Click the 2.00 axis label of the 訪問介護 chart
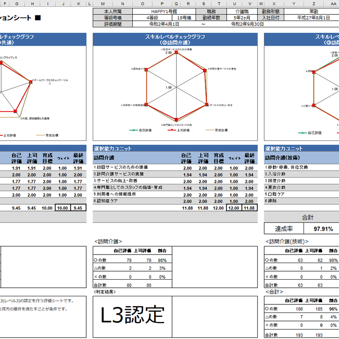 click(x=168, y=53)
